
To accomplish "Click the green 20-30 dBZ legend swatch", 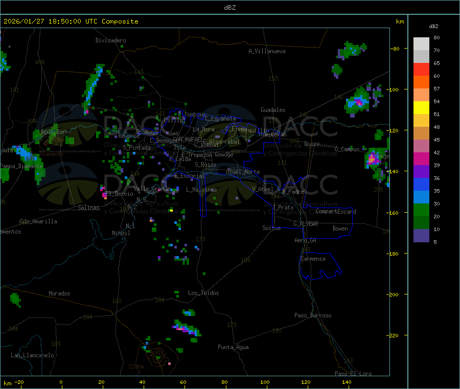I will 421,210.
